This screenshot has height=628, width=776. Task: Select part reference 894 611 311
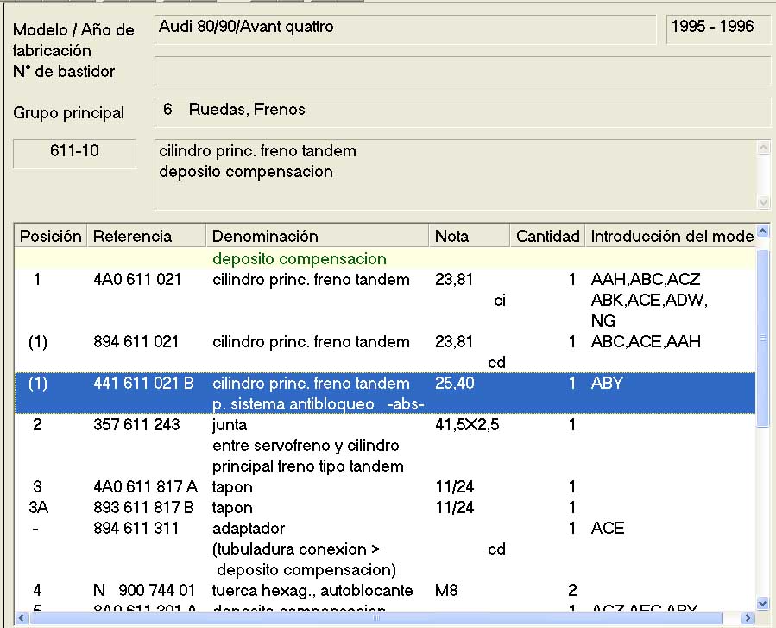136,529
